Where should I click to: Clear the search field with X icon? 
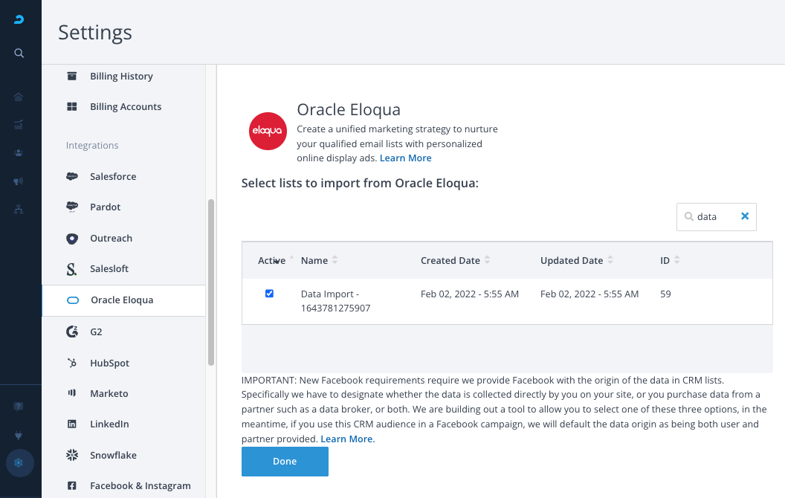click(745, 216)
